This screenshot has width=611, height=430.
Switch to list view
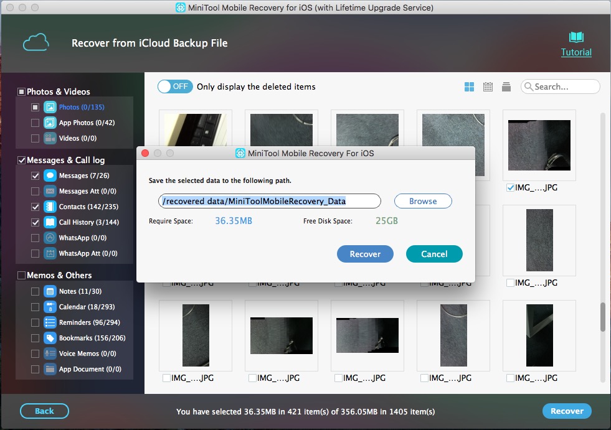coord(506,86)
